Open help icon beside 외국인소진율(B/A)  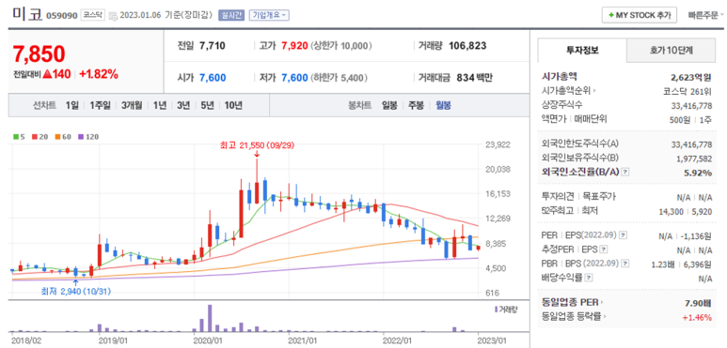(625, 172)
